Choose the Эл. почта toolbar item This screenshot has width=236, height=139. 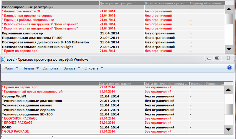50,68
